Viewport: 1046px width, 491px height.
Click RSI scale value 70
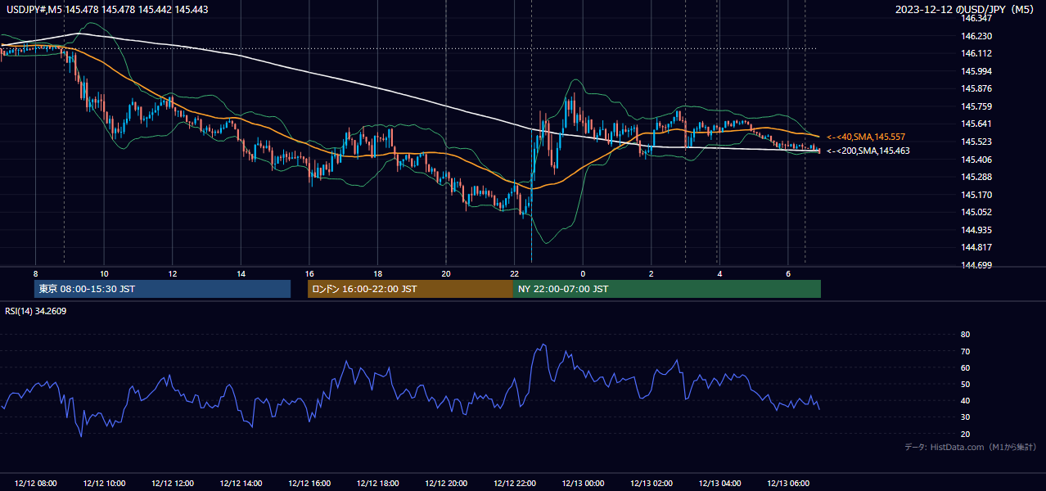(x=965, y=351)
